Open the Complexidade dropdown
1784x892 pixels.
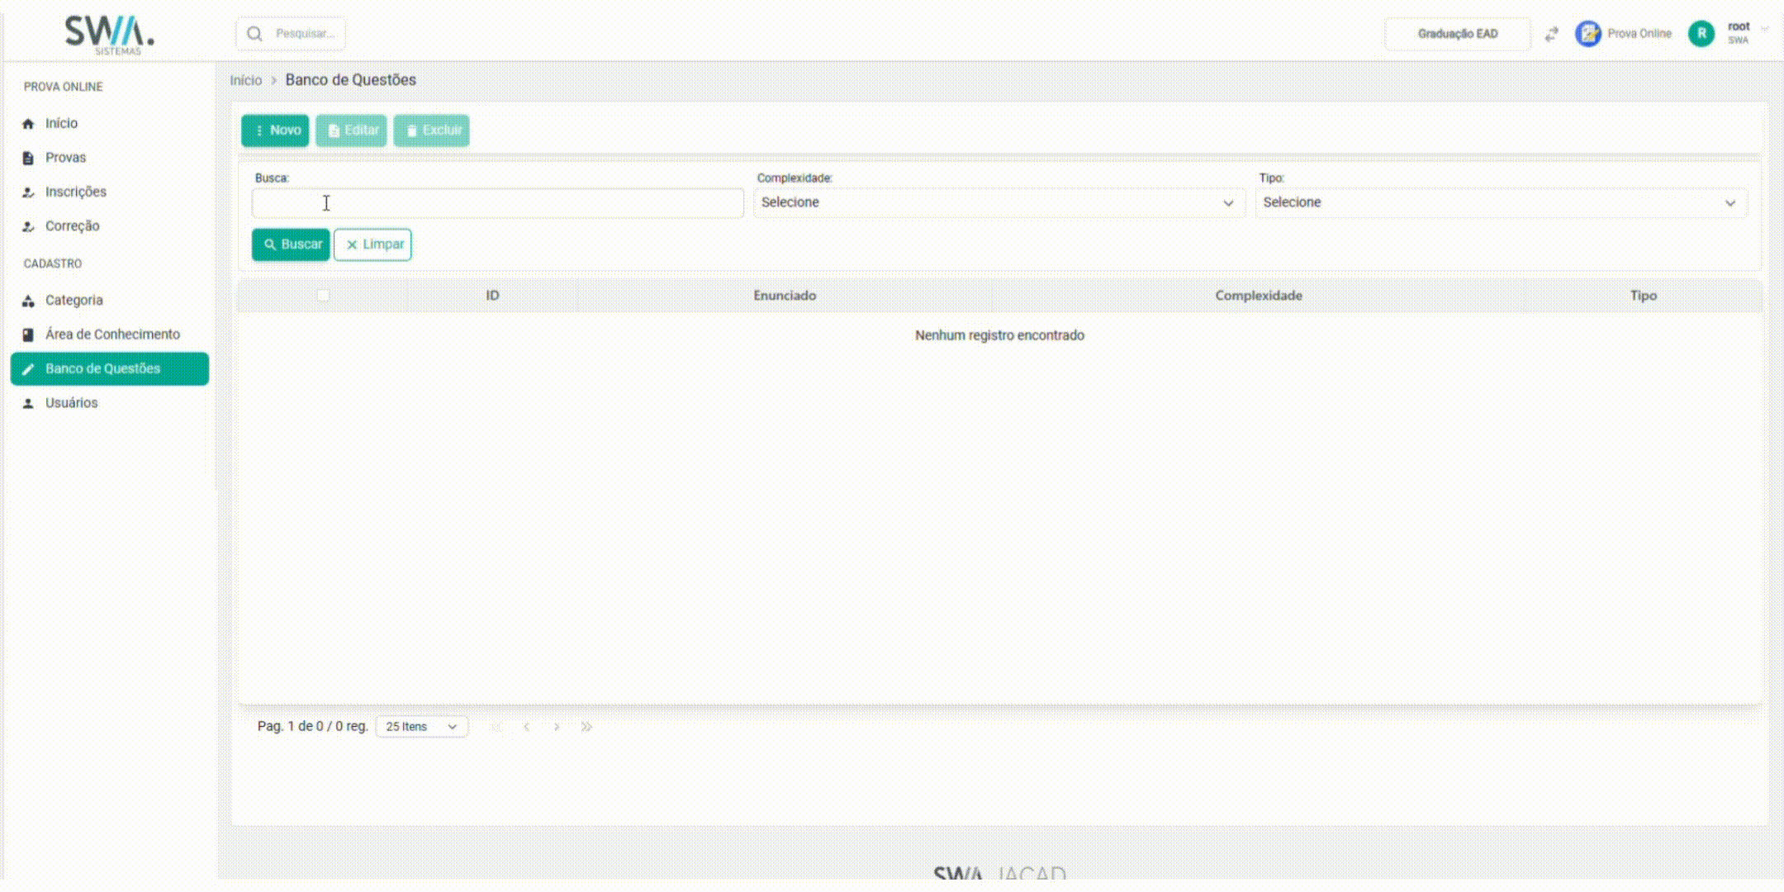pyautogui.click(x=998, y=203)
